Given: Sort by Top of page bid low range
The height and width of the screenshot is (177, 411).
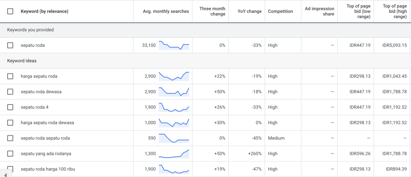Looking at the screenshot, I should click(x=358, y=11).
